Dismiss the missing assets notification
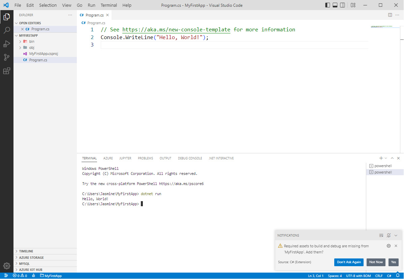 396,246
